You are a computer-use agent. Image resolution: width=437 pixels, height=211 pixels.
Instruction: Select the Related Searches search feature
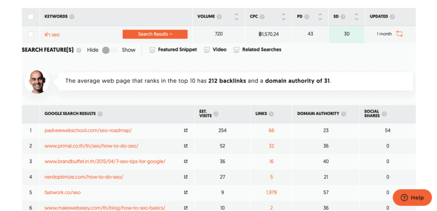[257, 50]
